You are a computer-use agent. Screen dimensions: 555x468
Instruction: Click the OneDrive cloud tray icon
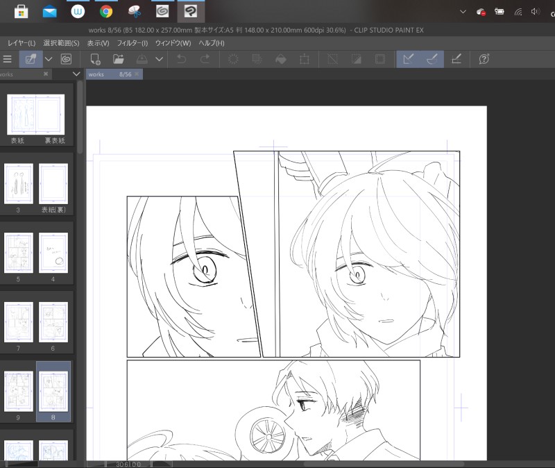click(481, 12)
